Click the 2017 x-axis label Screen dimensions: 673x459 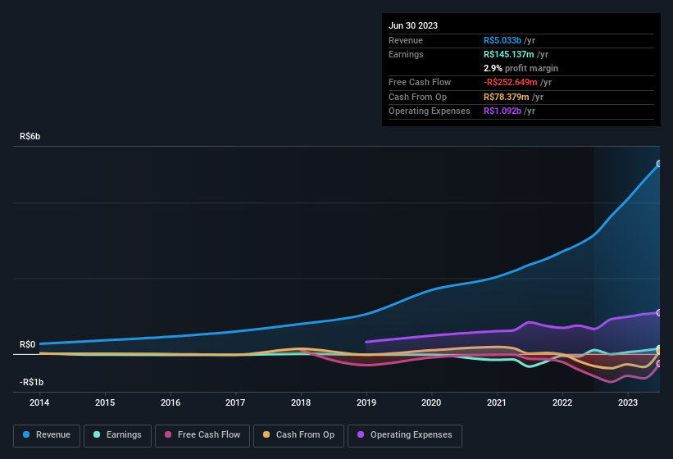tap(235, 402)
